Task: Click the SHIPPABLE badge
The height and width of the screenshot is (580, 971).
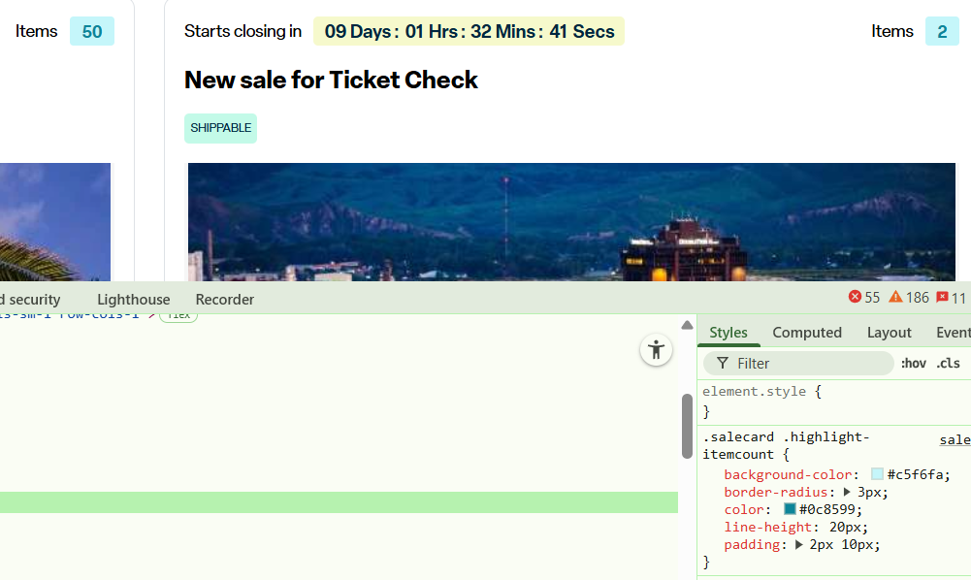Action: (x=220, y=128)
